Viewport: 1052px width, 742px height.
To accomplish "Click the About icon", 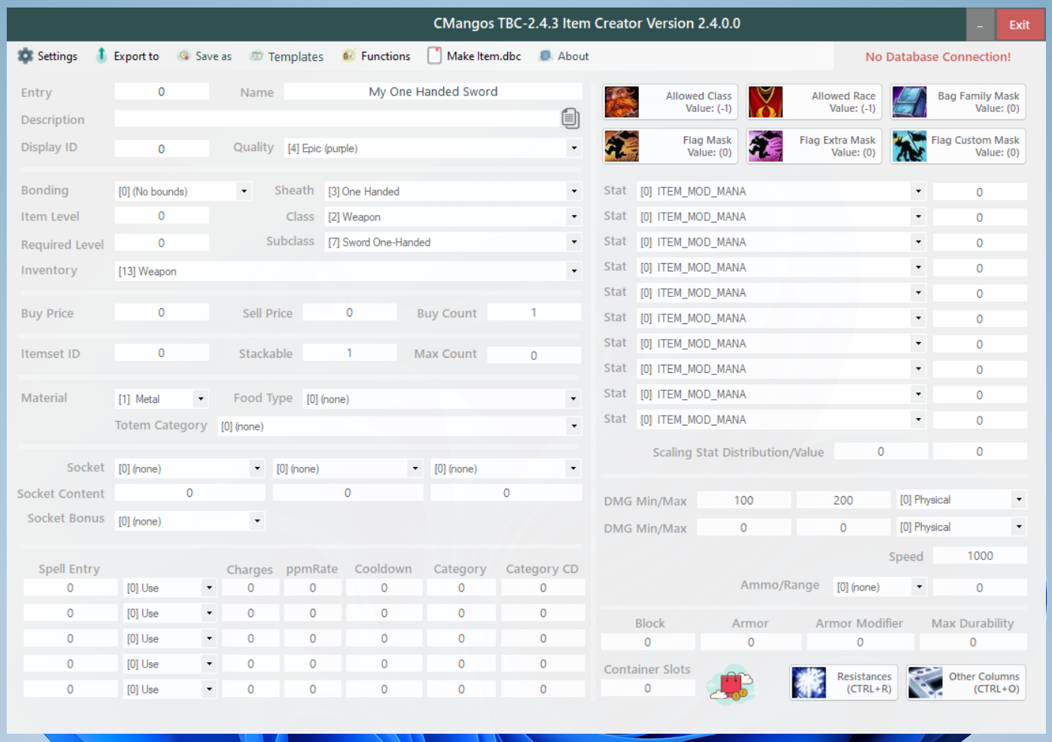I will 546,56.
